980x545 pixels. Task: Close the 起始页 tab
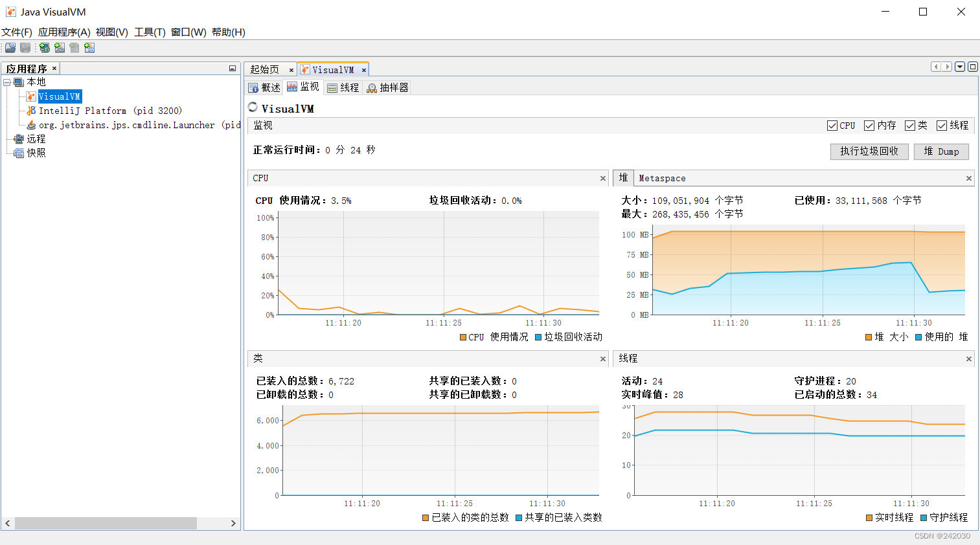(291, 70)
